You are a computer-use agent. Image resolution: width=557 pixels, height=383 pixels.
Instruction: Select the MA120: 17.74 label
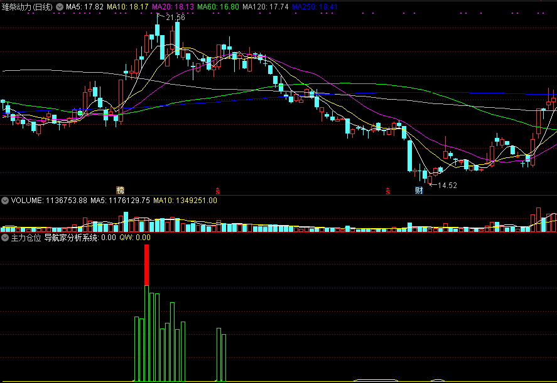(x=266, y=7)
